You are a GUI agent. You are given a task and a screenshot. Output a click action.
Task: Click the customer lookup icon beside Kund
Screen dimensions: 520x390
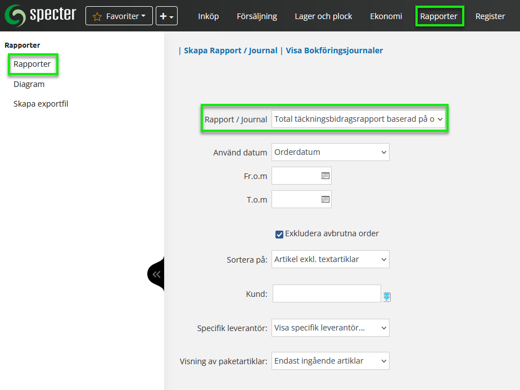[x=387, y=297]
